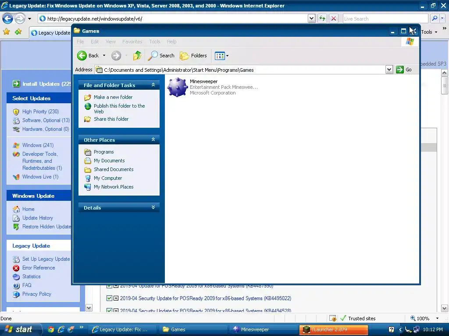Collapse the File and Folder Tasks panel
This screenshot has height=336, width=449.
(153, 85)
